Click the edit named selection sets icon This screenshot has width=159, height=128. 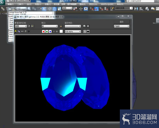[x=112, y=9]
